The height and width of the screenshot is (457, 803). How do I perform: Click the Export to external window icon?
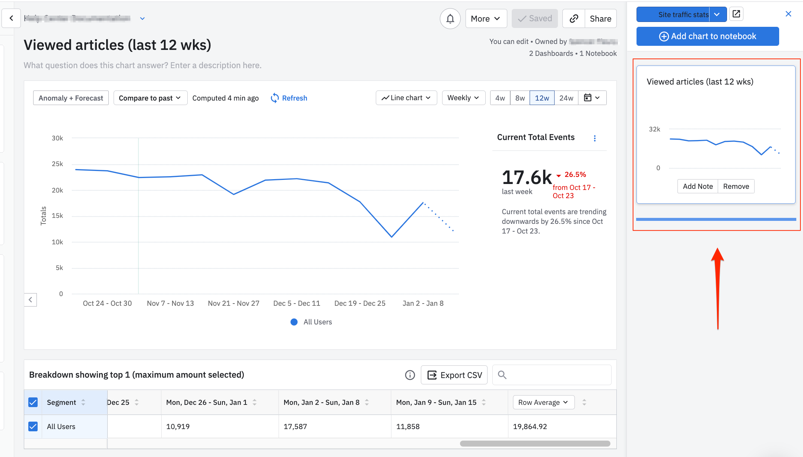coord(736,14)
